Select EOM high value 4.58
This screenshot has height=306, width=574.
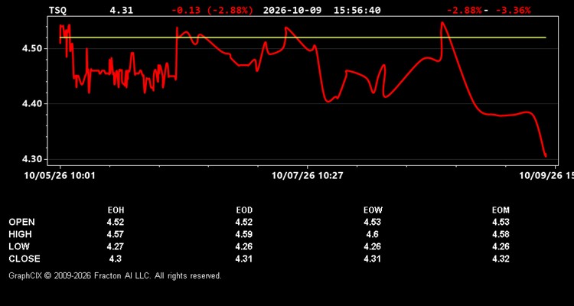pyautogui.click(x=501, y=234)
